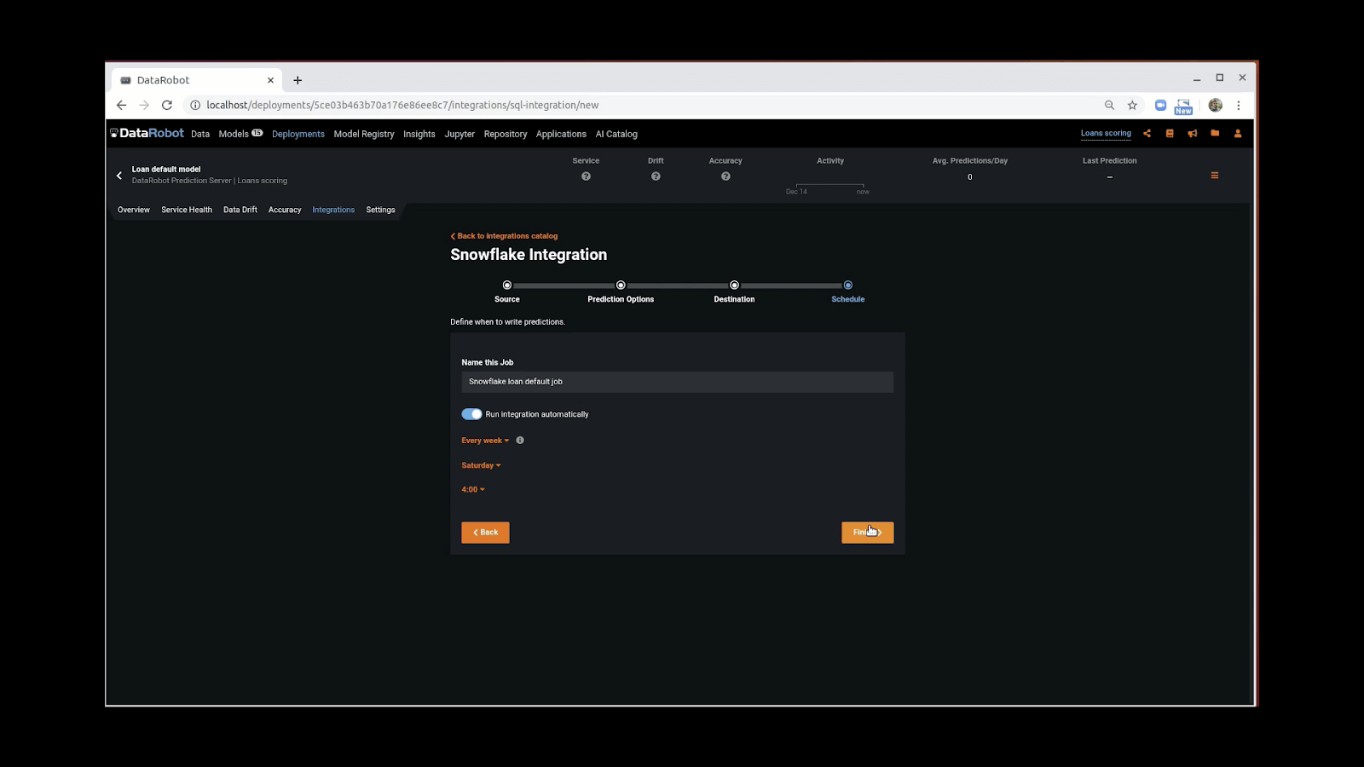This screenshot has width=1364, height=767.
Task: Click the zoom magnifier icon in address bar
Action: [x=1109, y=105]
